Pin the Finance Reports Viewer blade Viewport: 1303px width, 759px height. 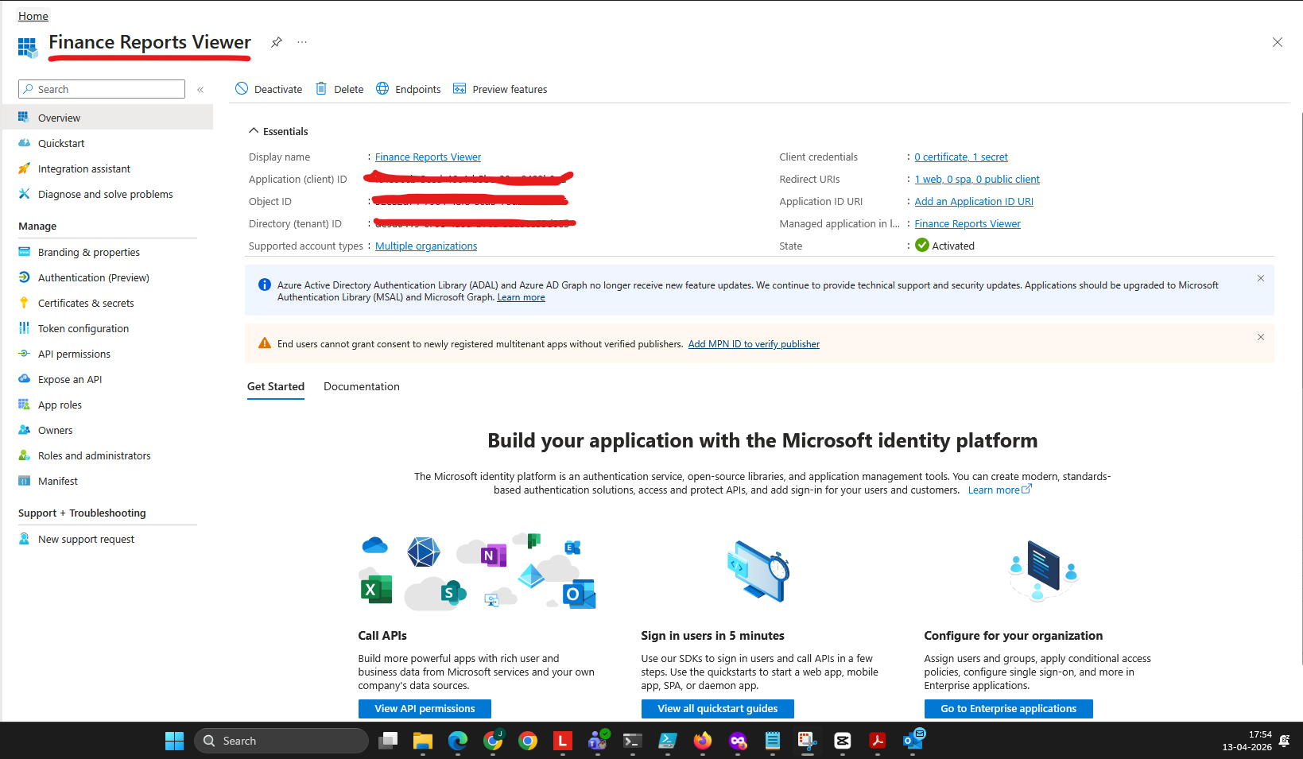(277, 42)
